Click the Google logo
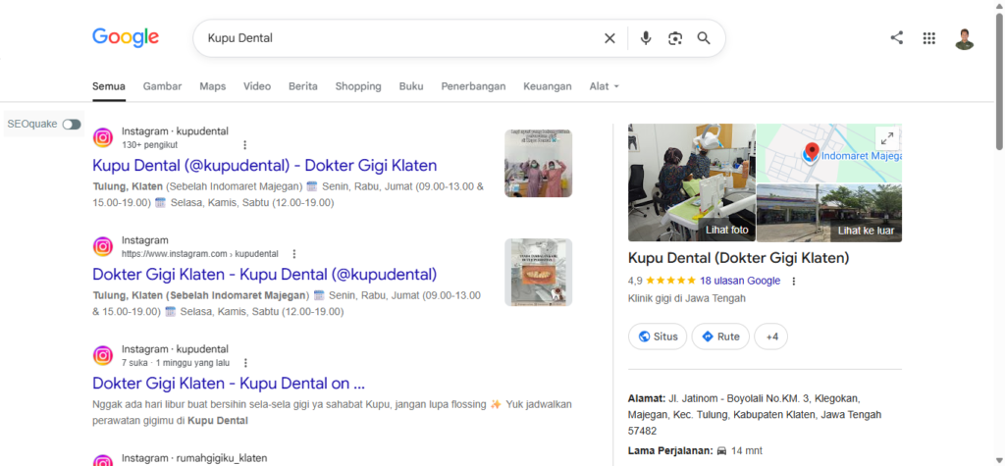The image size is (1005, 466). [126, 38]
